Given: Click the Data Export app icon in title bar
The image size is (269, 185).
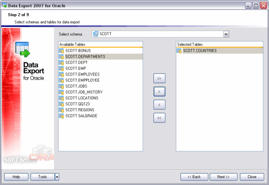Looking at the screenshot, I should coord(4,5).
